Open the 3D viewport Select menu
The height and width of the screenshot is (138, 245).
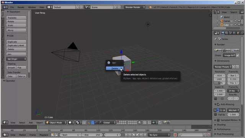pyautogui.click(x=22, y=123)
